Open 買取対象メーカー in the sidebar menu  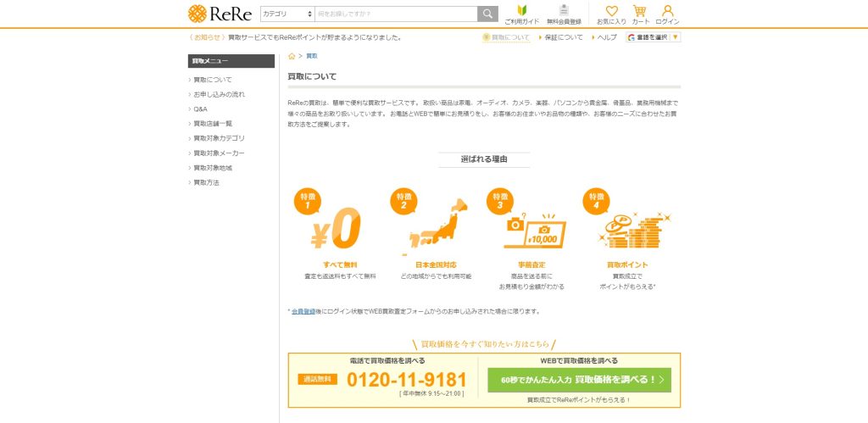tap(219, 153)
